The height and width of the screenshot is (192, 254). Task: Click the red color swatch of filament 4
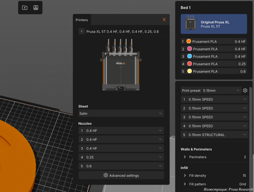click(x=189, y=64)
